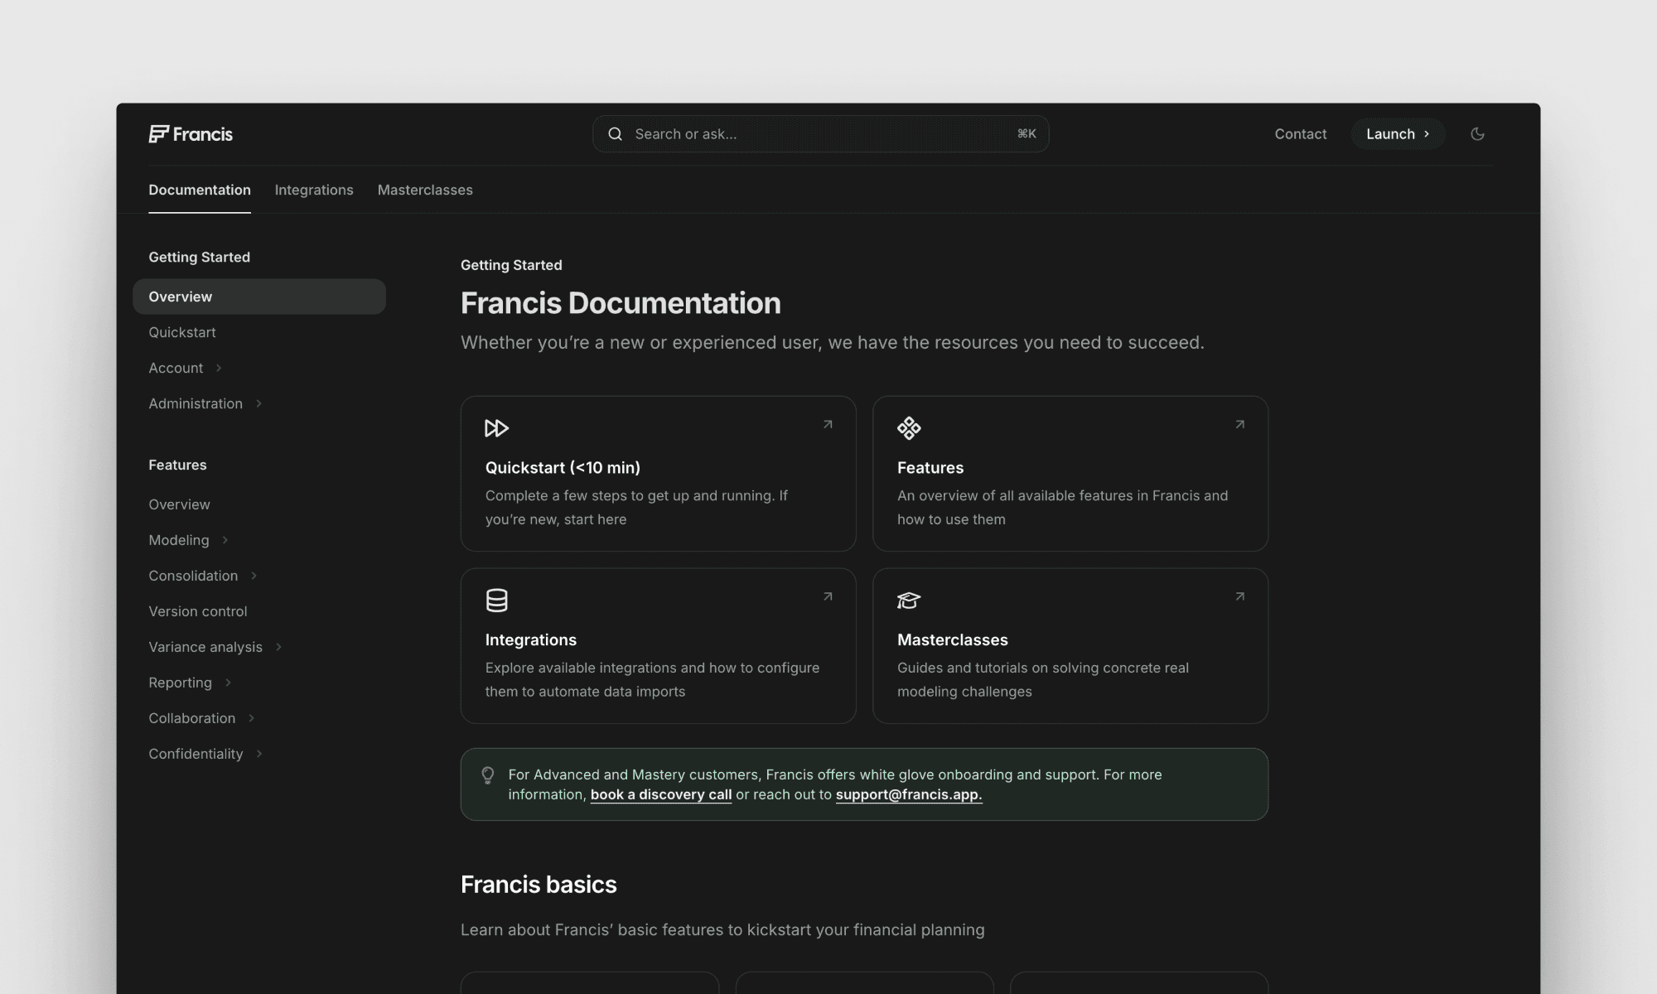Image resolution: width=1657 pixels, height=994 pixels.
Task: Click the search magnifier icon
Action: point(615,134)
